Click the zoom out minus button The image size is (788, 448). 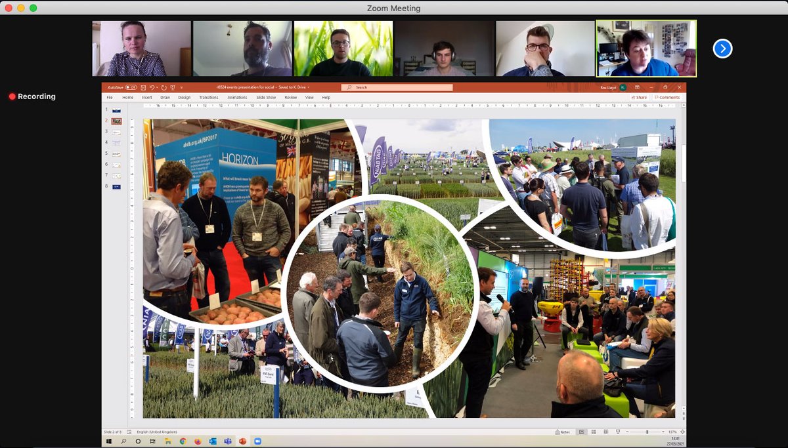627,432
